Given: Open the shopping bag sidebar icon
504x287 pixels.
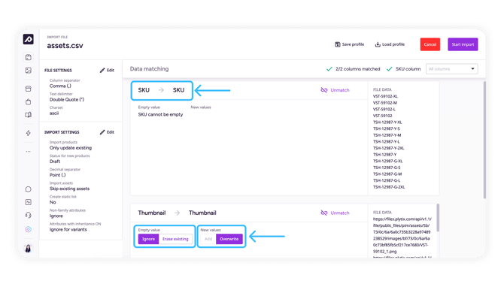Looking at the screenshot, I should tap(29, 101).
